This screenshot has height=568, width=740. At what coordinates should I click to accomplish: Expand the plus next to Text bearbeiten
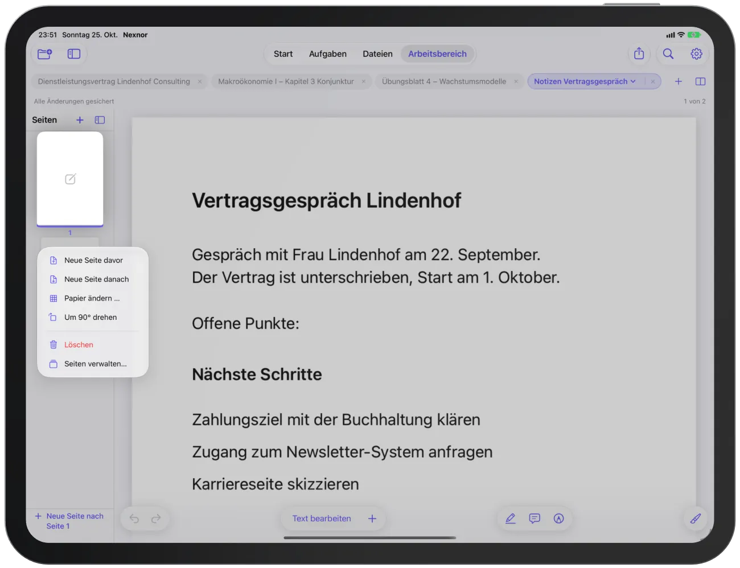point(372,518)
